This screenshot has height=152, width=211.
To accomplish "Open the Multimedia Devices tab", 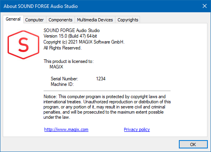I will coord(95,20).
